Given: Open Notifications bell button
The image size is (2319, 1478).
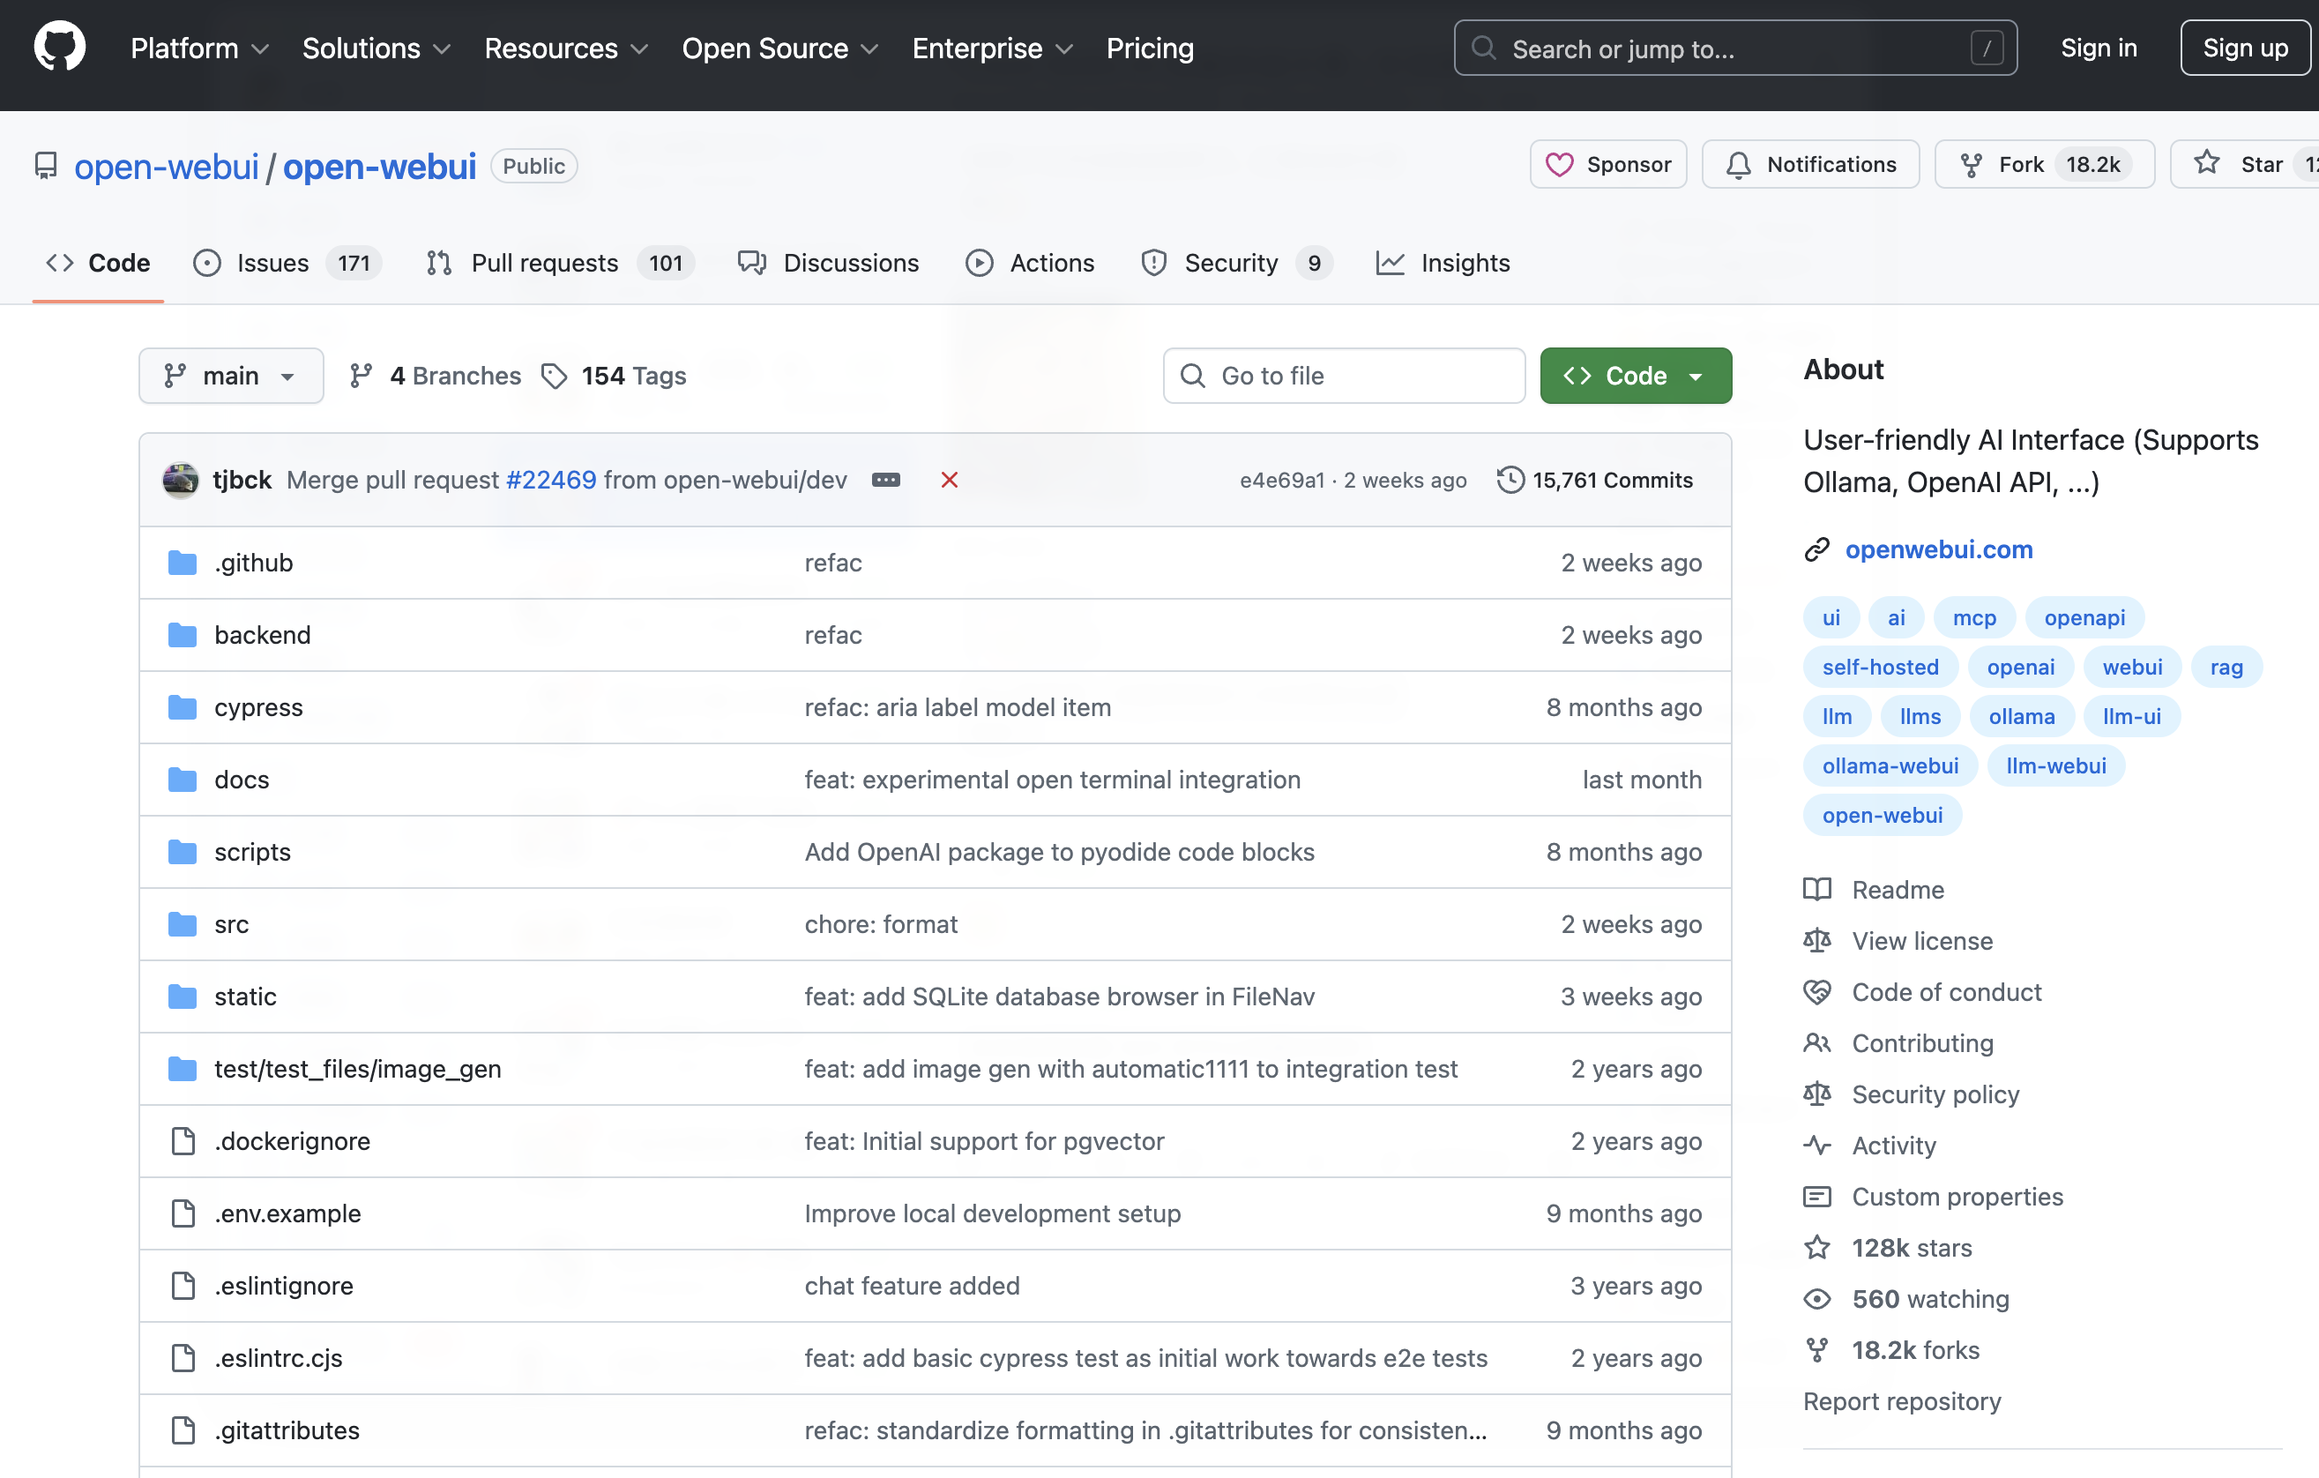Looking at the screenshot, I should pyautogui.click(x=1809, y=165).
